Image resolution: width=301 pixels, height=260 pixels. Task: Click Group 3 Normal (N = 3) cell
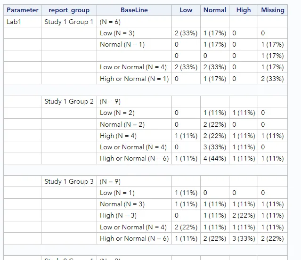[134, 204]
